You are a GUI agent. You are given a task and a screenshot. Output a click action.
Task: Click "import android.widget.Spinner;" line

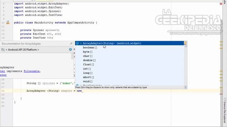(x=38, y=11)
